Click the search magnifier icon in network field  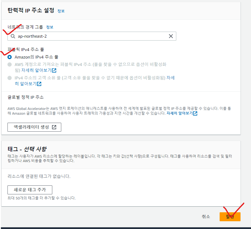click(x=13, y=36)
